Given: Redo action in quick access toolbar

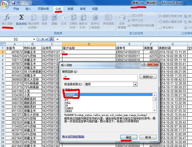Looking at the screenshot, I should (x=26, y=3).
